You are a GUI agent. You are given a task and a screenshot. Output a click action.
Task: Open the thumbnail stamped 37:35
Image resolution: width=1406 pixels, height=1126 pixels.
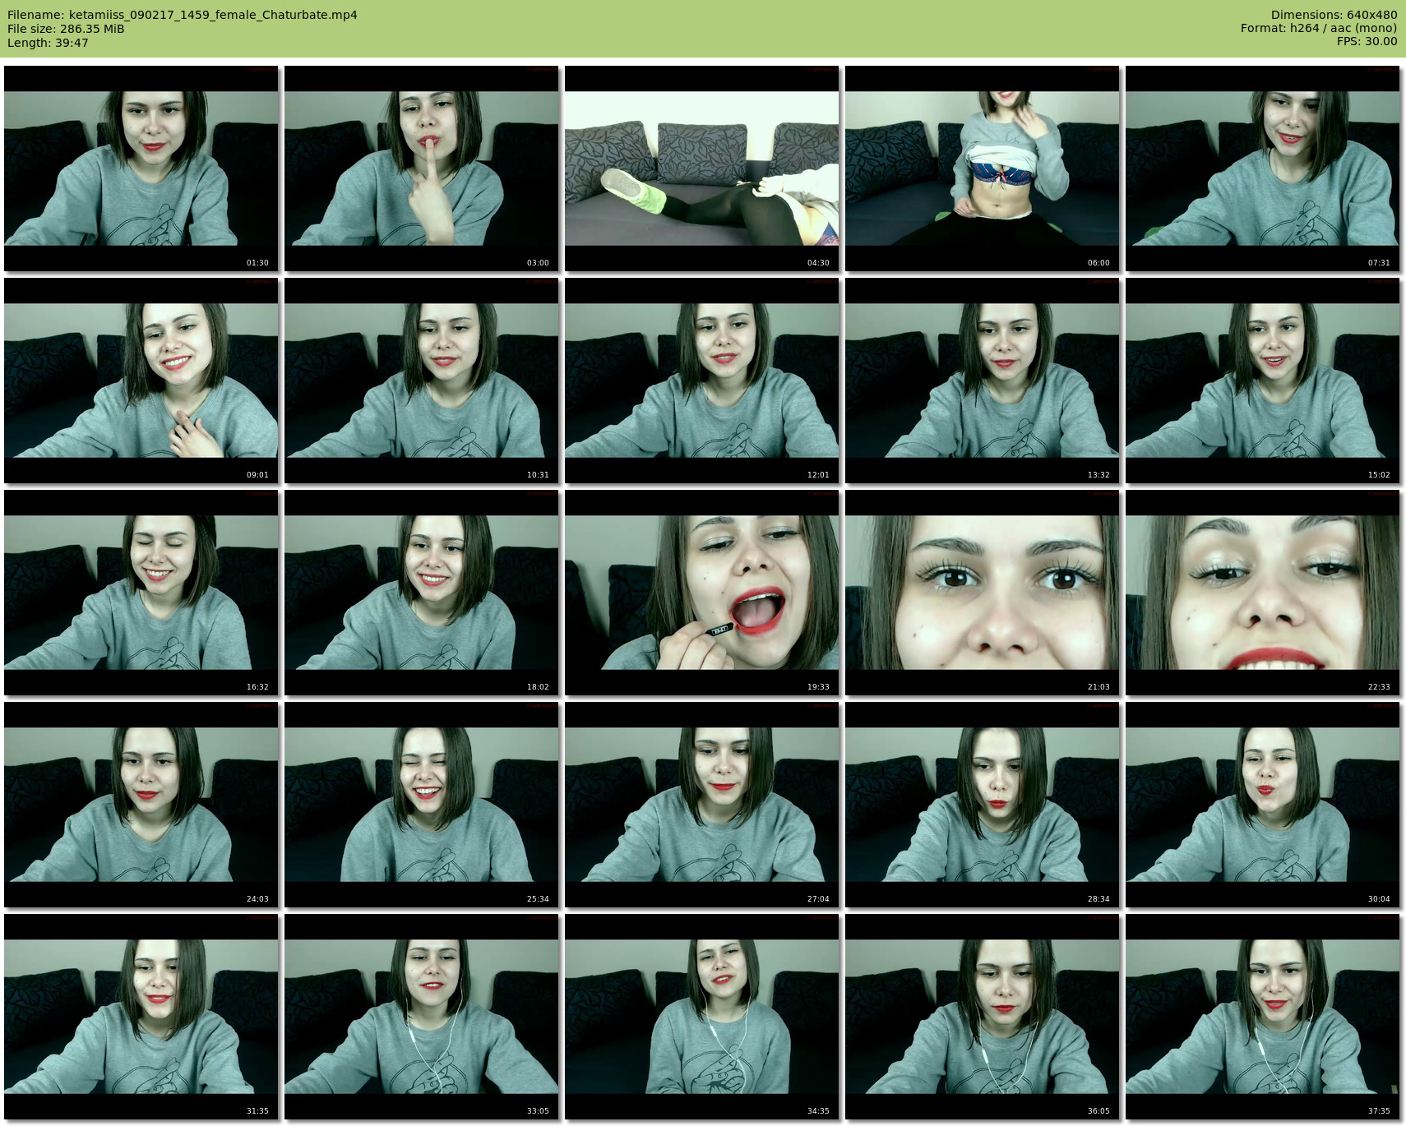click(1263, 1017)
